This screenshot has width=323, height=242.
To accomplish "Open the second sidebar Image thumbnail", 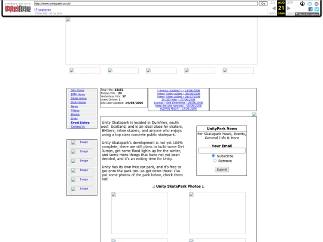I will tap(82, 154).
